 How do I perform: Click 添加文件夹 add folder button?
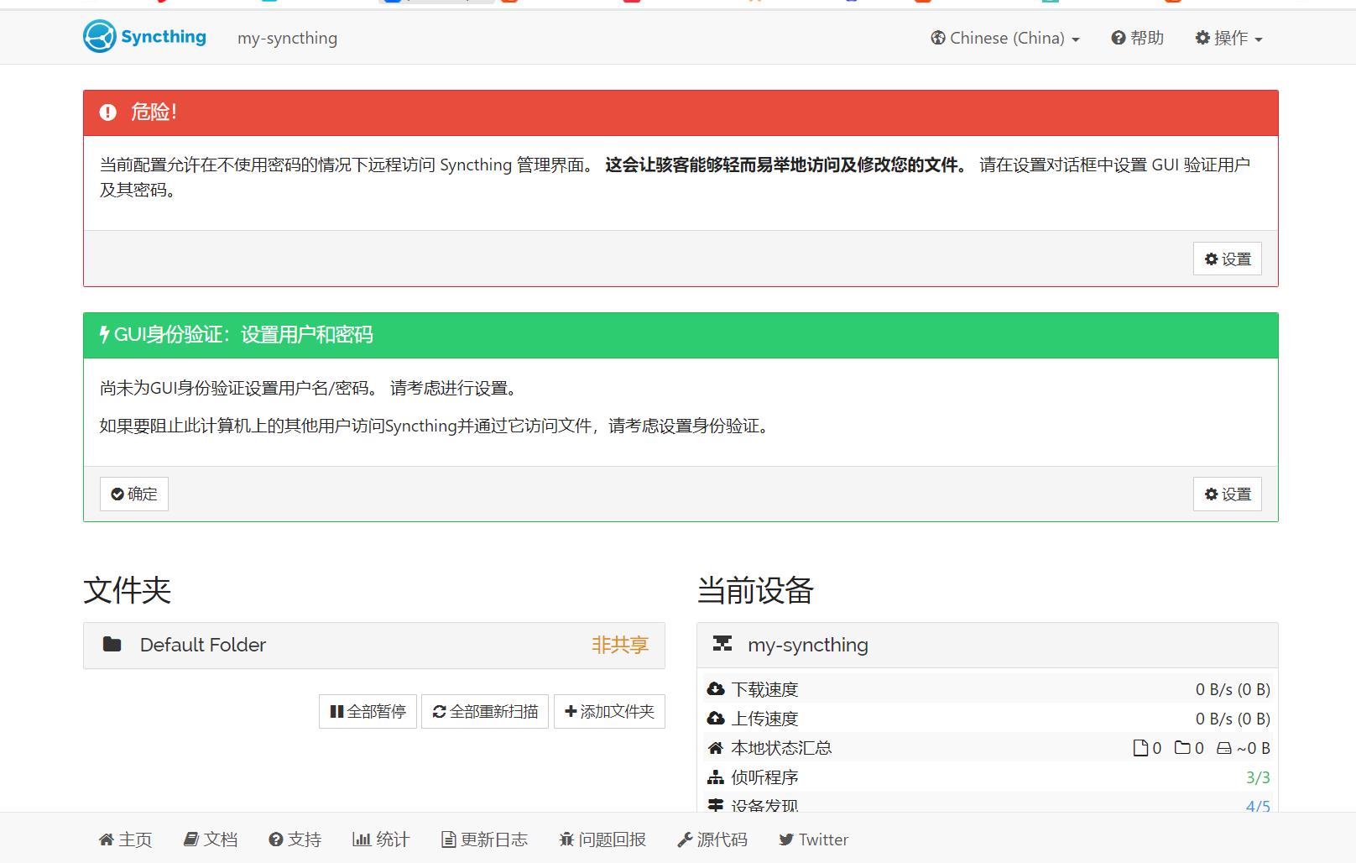pyautogui.click(x=609, y=711)
